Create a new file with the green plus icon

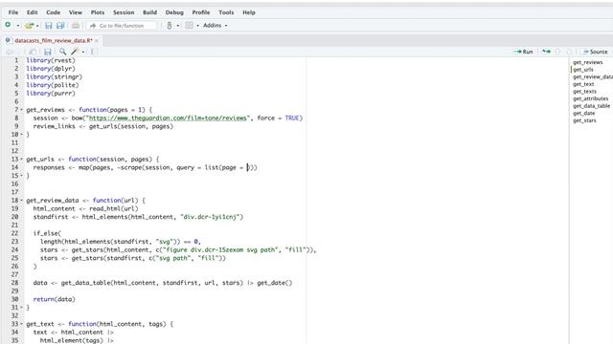pos(8,25)
